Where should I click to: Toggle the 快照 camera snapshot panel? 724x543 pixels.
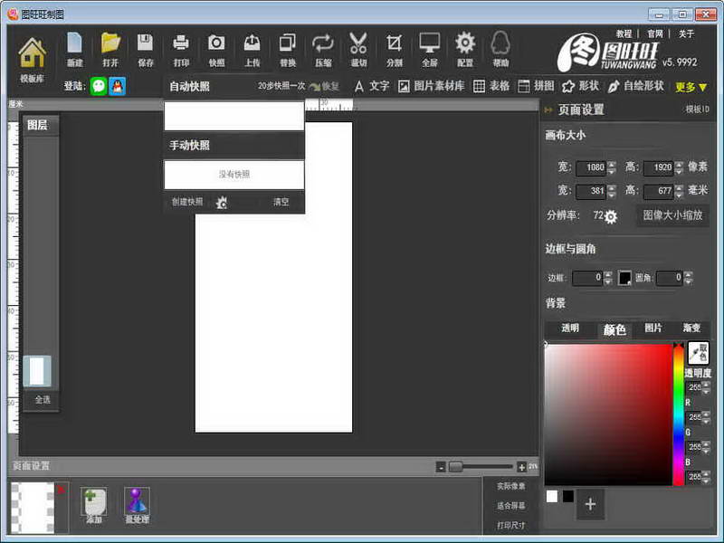point(216,50)
